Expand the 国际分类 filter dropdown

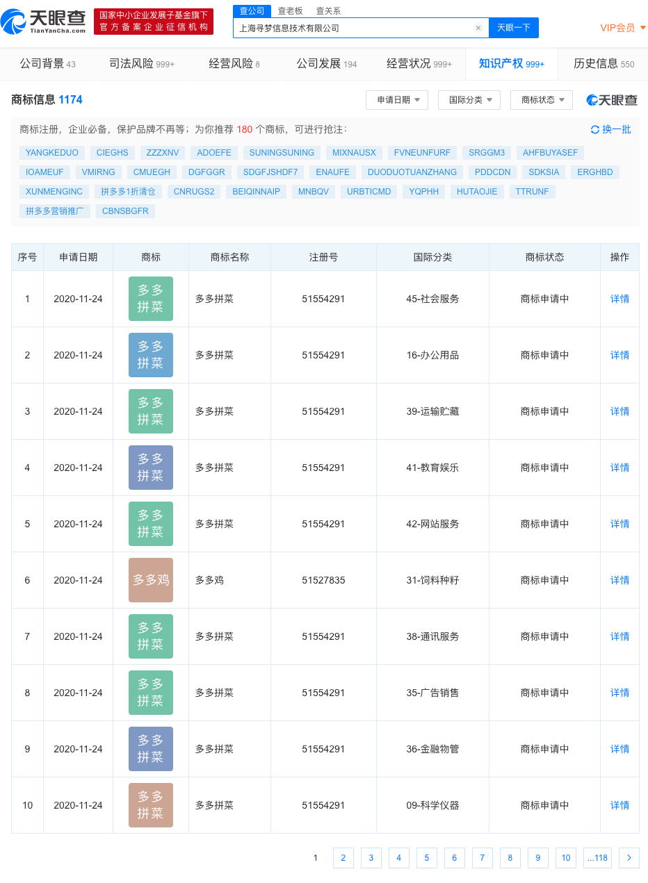point(469,100)
